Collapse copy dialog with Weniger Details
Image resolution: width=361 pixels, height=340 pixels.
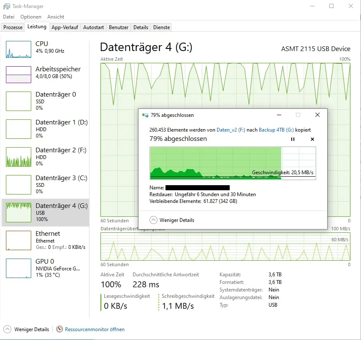(172, 220)
